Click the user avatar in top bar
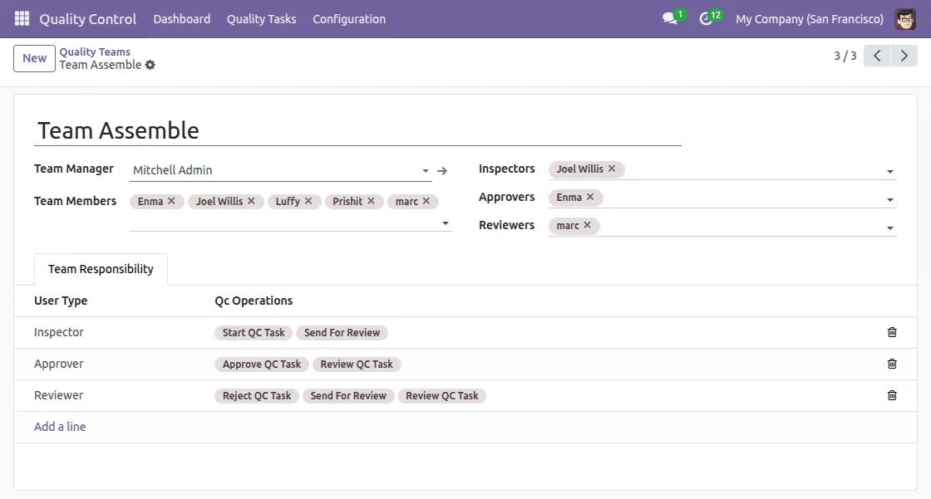 [x=905, y=18]
